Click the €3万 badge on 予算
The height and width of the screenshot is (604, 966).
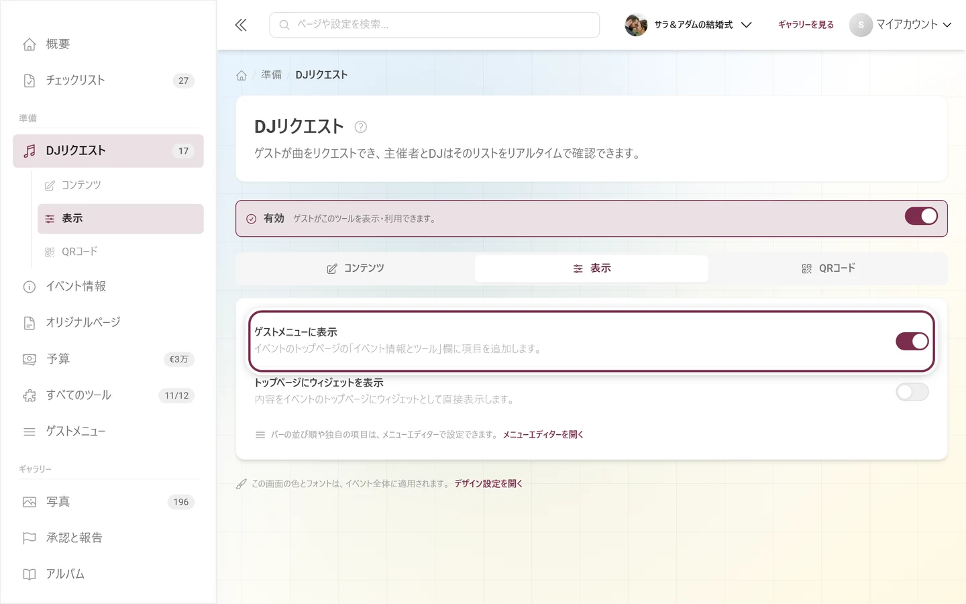179,359
